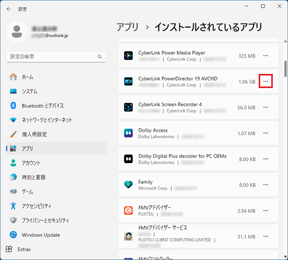Image resolution: width=288 pixels, height=260 pixels.
Task: Open アクセシビリティ settings
Action: (56, 206)
